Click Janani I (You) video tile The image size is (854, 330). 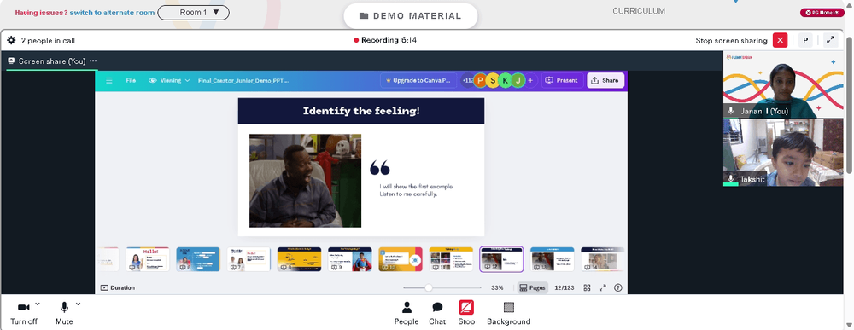point(783,84)
